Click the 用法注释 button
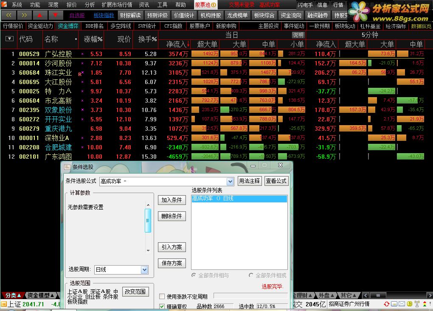 point(249,181)
